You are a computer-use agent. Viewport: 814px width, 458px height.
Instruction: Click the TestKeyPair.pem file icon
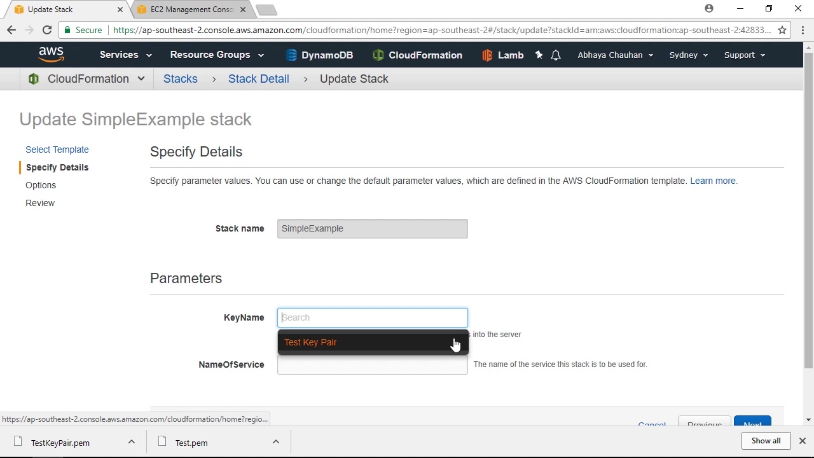tap(18, 442)
